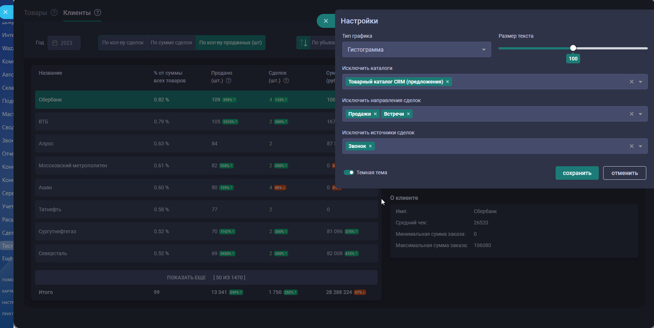Select По кол-ву сделок option
Image resolution: width=654 pixels, height=328 pixels.
123,42
